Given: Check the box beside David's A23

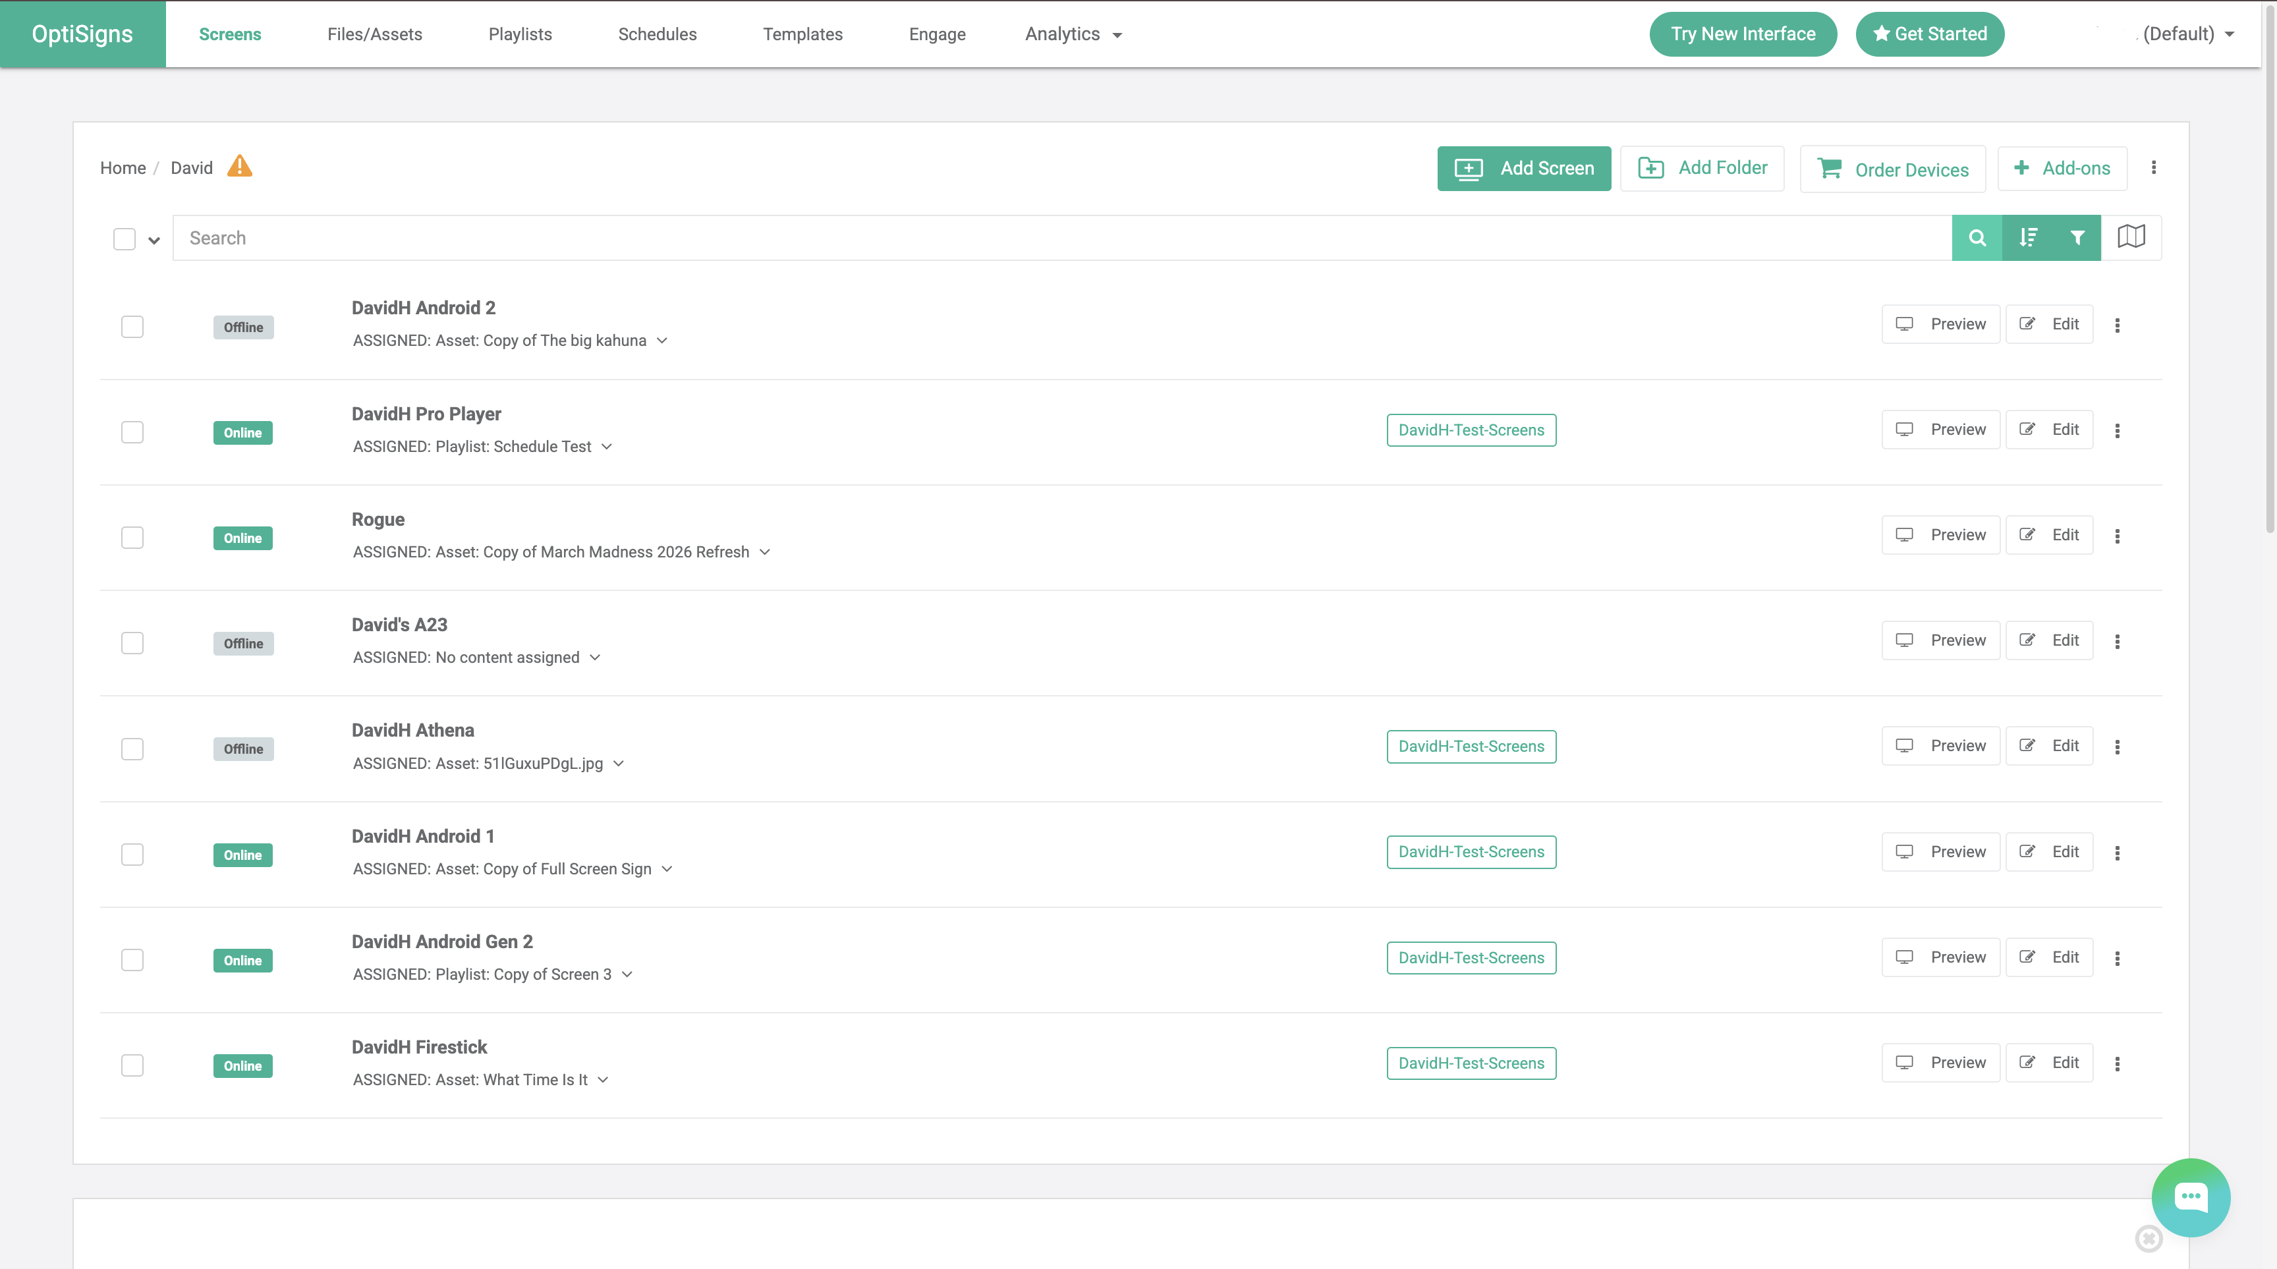Looking at the screenshot, I should (132, 642).
